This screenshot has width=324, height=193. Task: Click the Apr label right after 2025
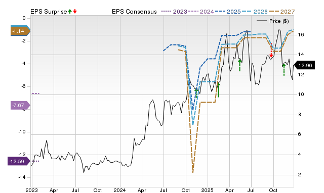[x=229, y=190]
